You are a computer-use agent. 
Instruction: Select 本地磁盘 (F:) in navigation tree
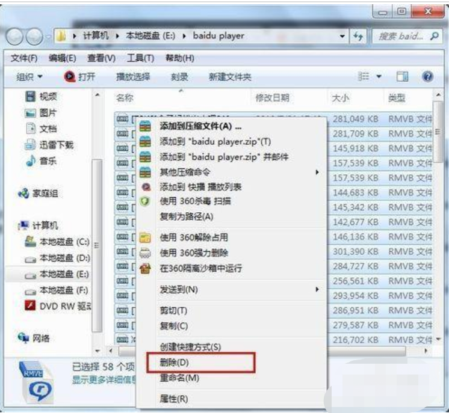[x=57, y=290]
